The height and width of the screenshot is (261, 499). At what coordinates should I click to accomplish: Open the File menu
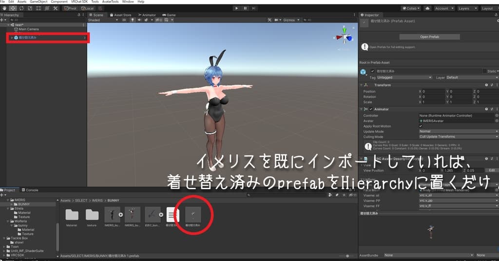(2, 1)
